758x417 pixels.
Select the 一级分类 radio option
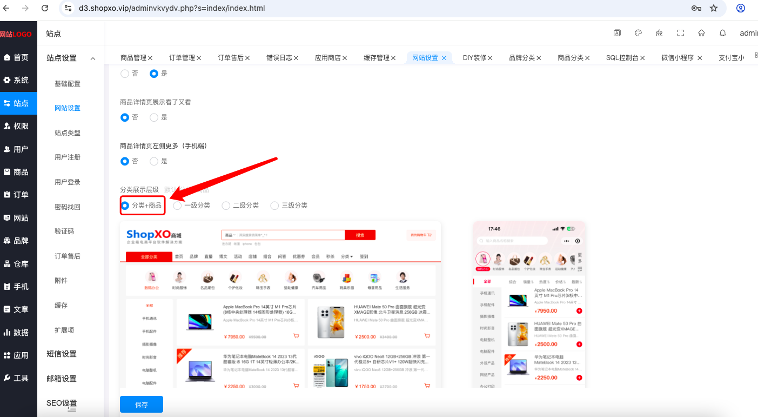tap(192, 206)
